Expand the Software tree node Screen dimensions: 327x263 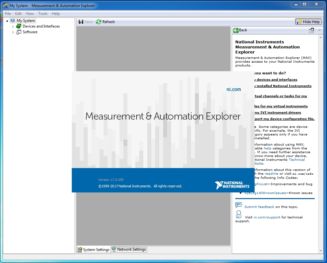click(13, 32)
